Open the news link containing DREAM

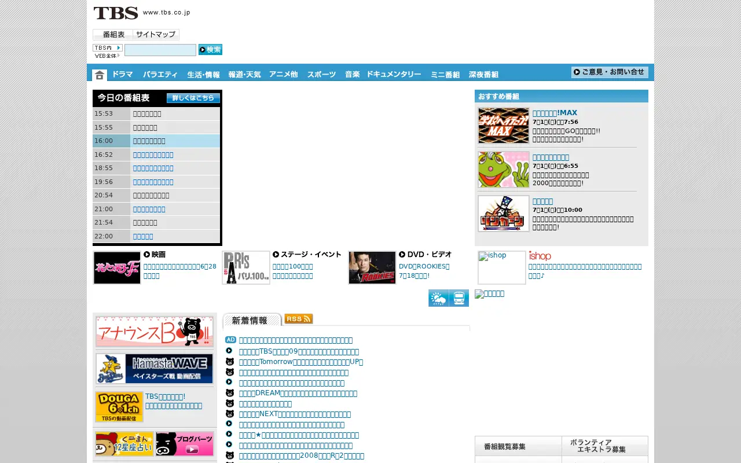[298, 393]
